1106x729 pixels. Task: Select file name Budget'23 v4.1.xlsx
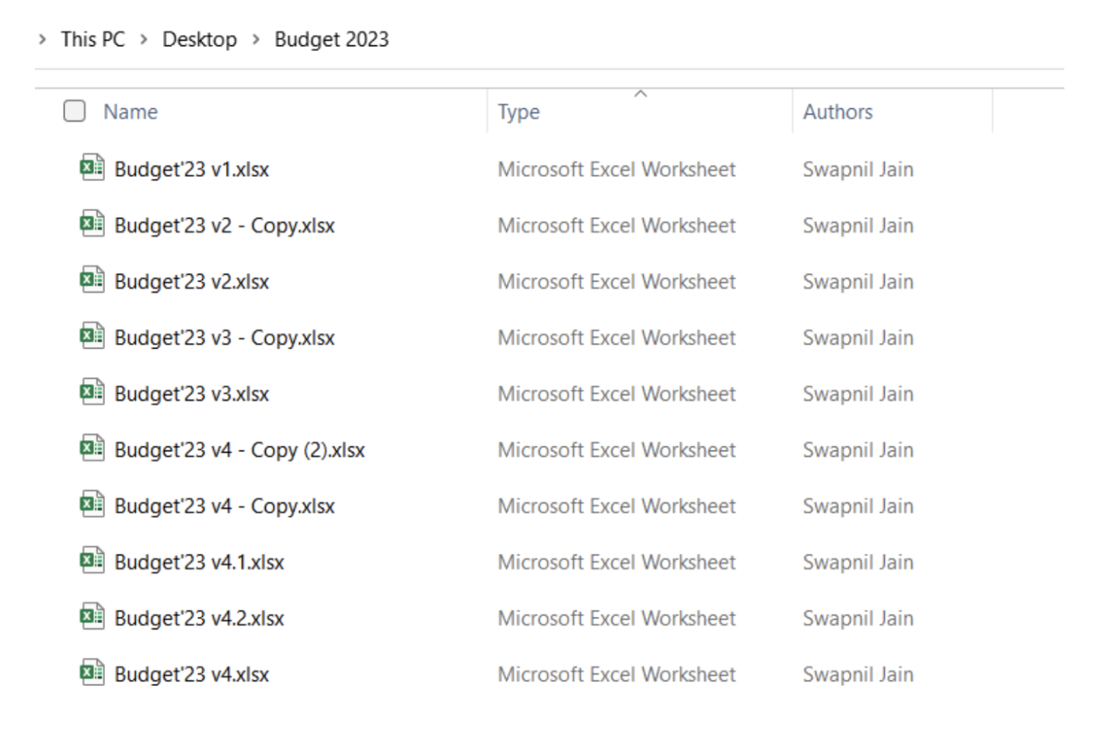[x=199, y=563]
